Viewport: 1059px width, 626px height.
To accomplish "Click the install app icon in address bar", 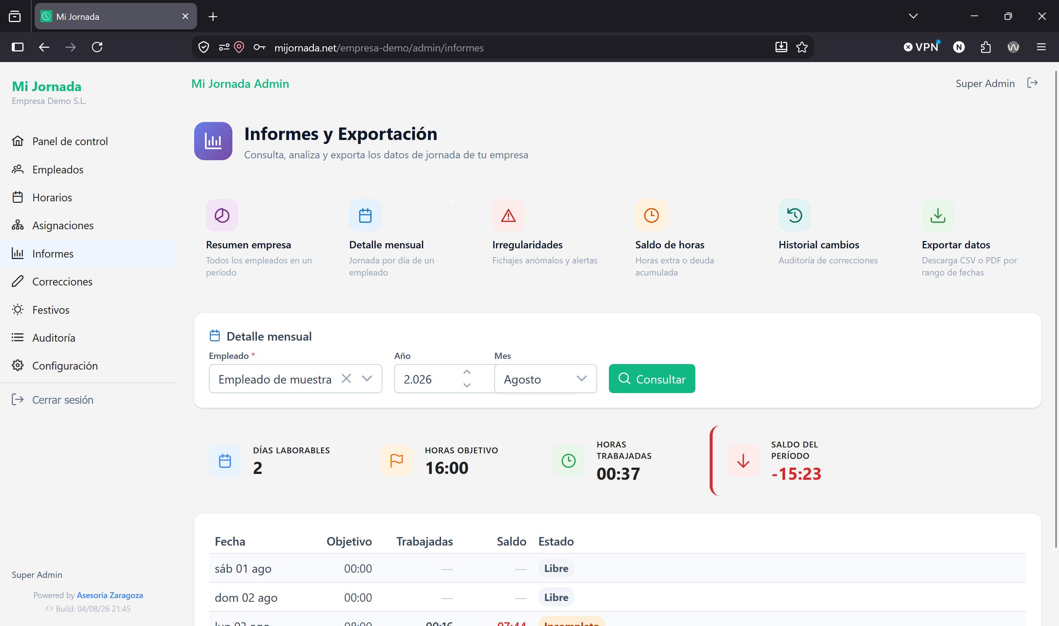I will coord(781,47).
